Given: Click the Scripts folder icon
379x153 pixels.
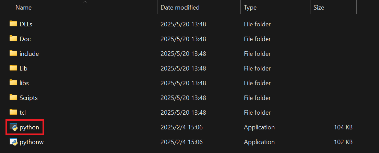Looking at the screenshot, I should point(13,98).
